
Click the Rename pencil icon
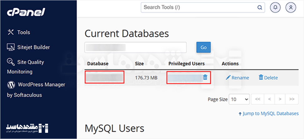[x=228, y=78]
